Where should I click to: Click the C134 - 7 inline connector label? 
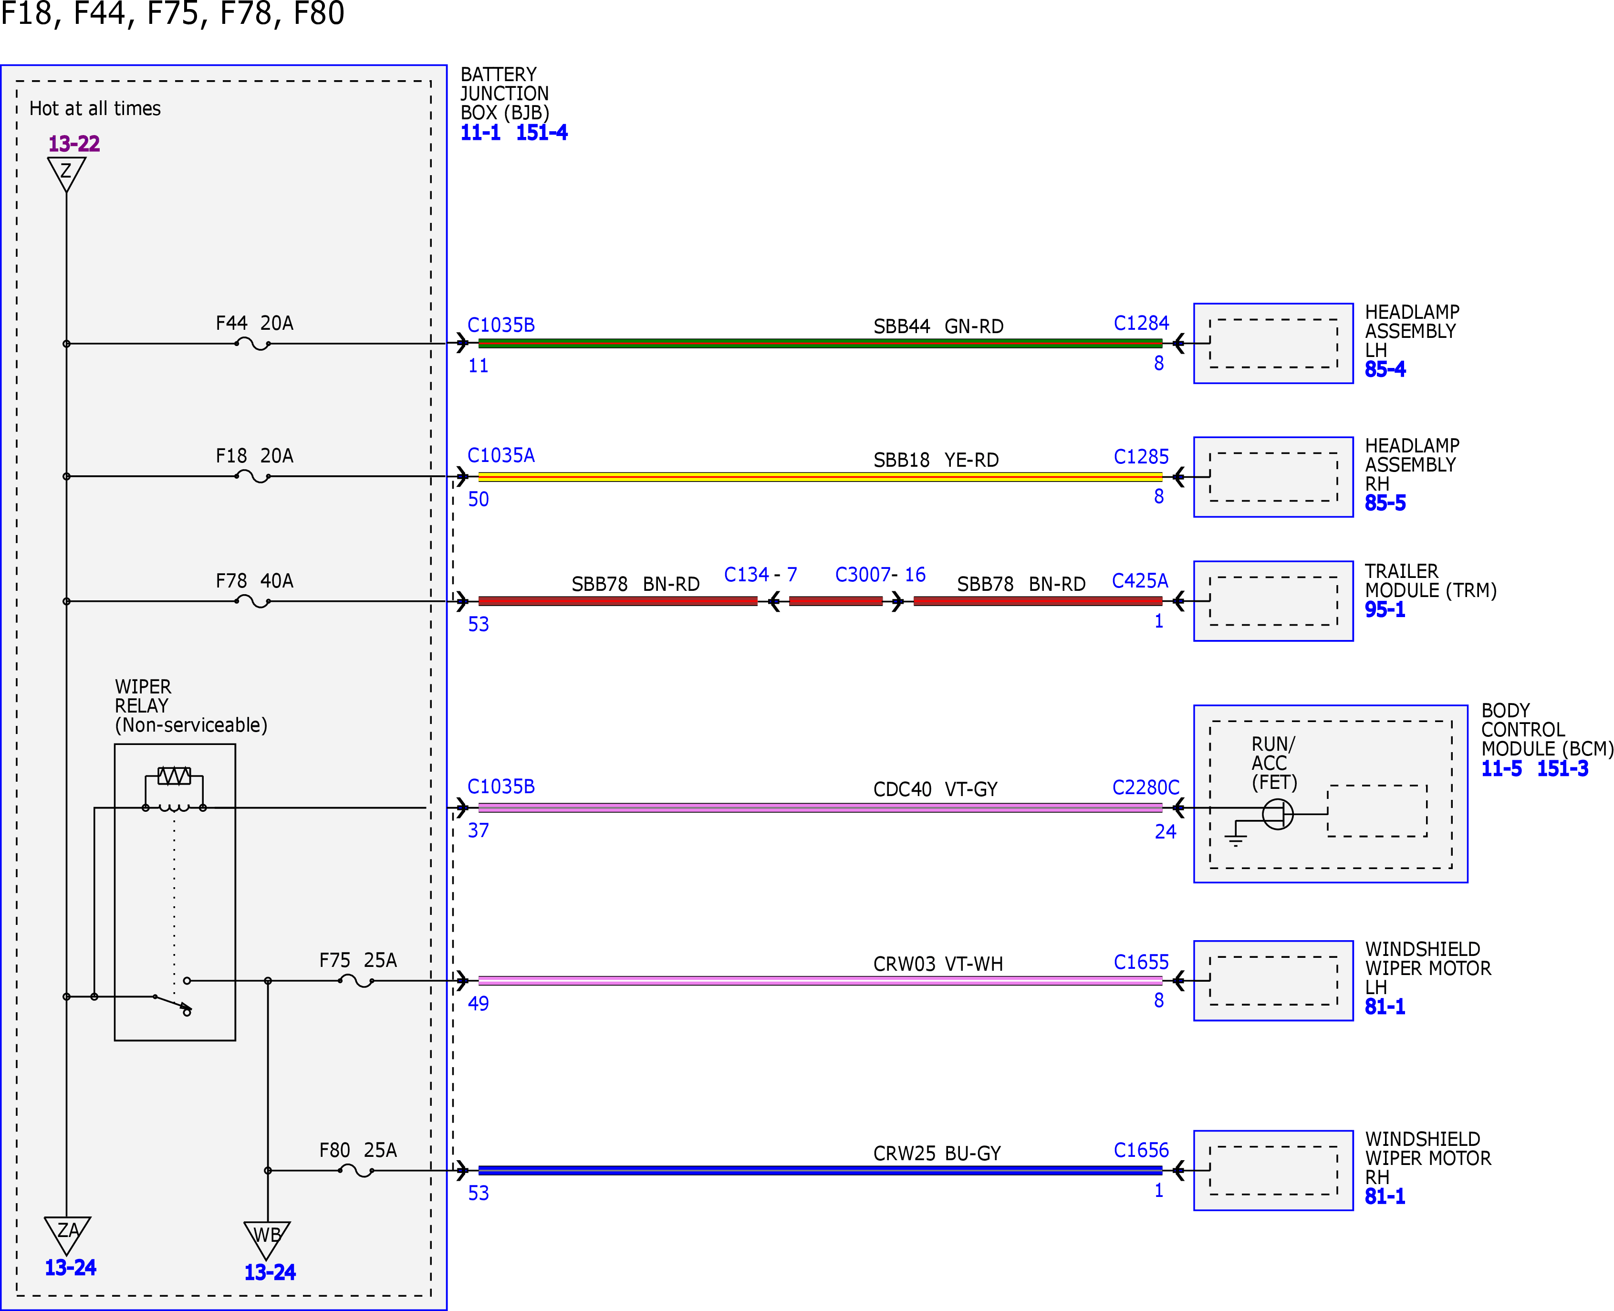tap(760, 575)
